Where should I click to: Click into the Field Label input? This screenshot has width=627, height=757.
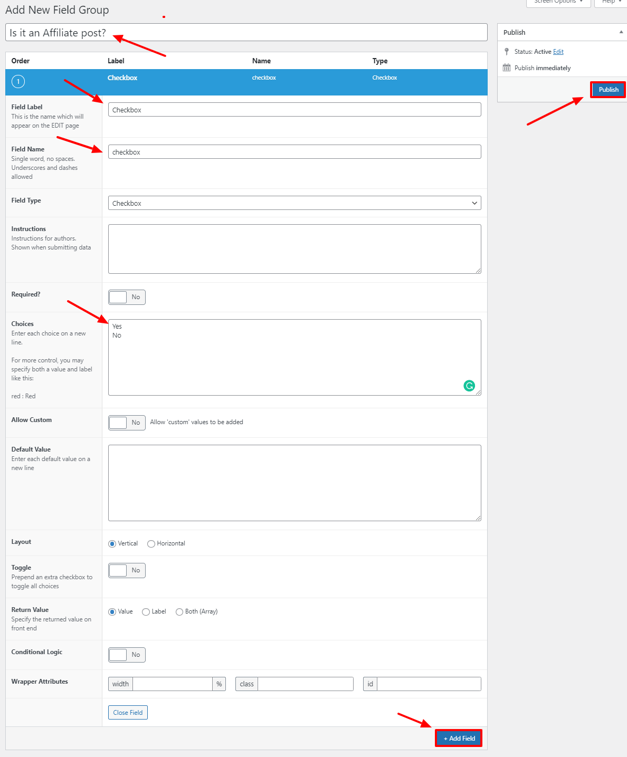[x=294, y=110]
